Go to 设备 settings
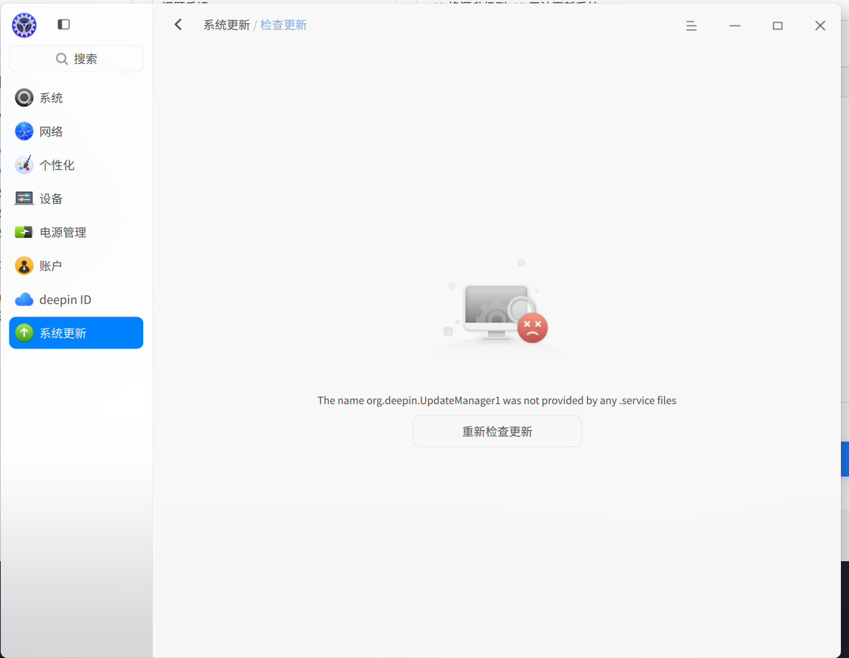The image size is (849, 658). (x=76, y=198)
